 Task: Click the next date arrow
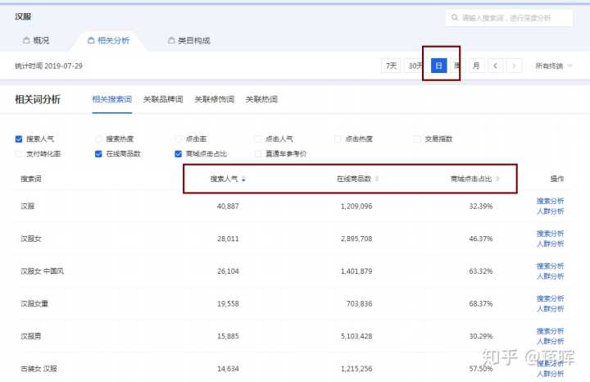click(514, 66)
